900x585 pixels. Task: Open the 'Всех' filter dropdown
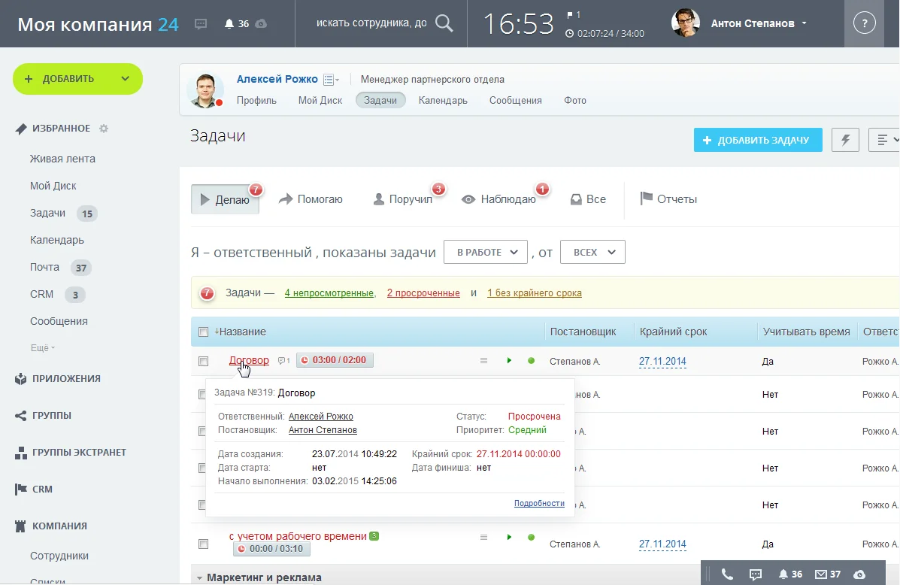pyautogui.click(x=593, y=253)
